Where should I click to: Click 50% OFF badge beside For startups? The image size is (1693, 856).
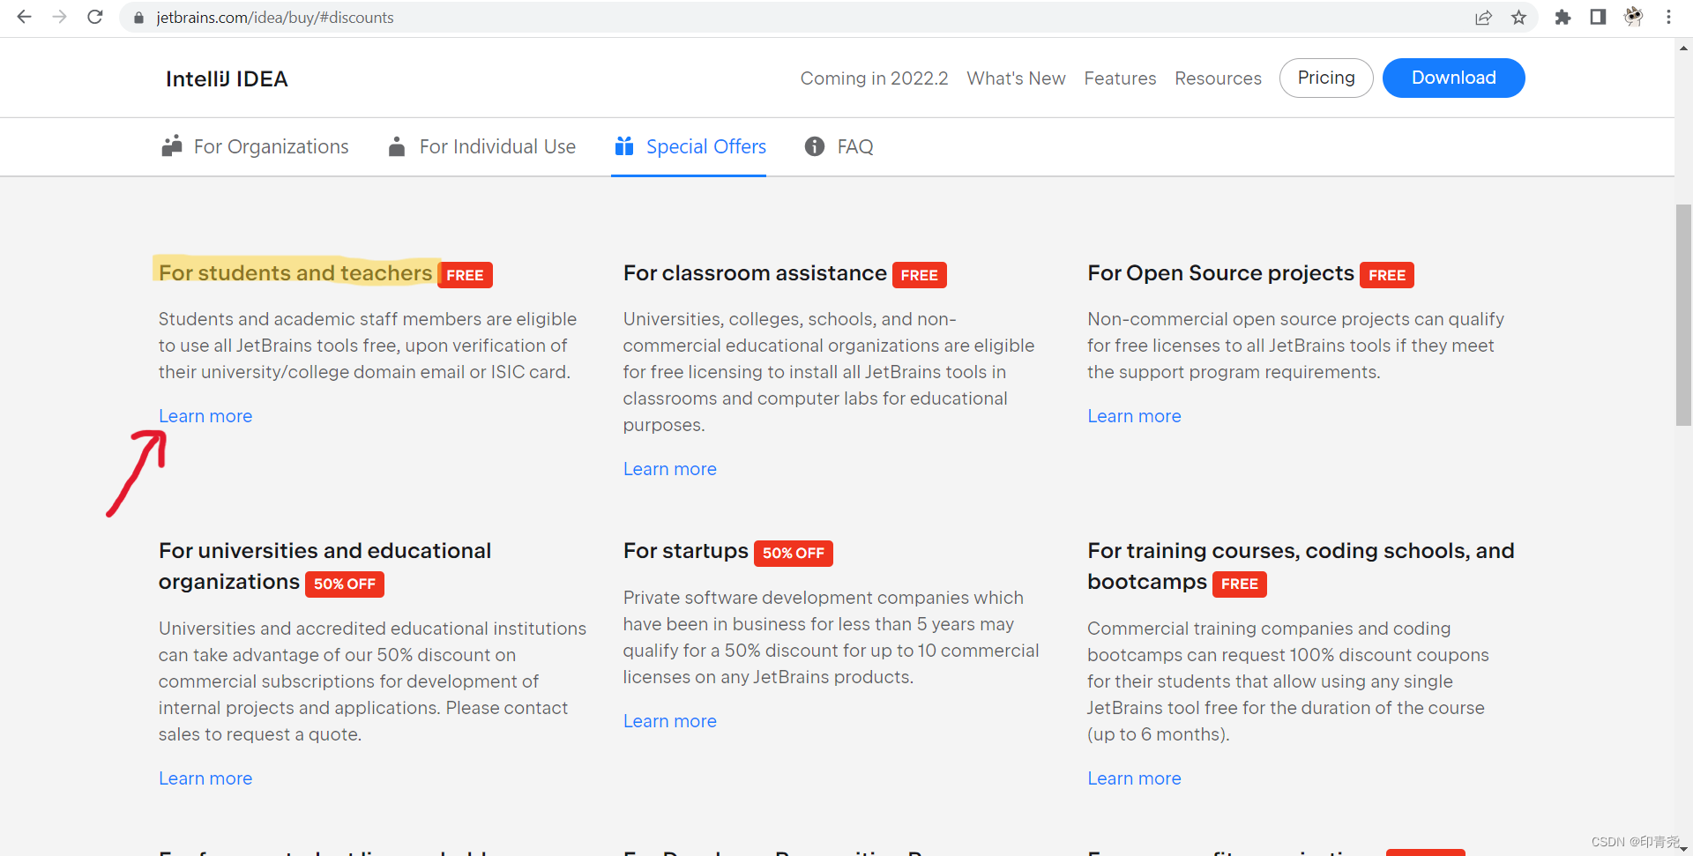point(794,553)
